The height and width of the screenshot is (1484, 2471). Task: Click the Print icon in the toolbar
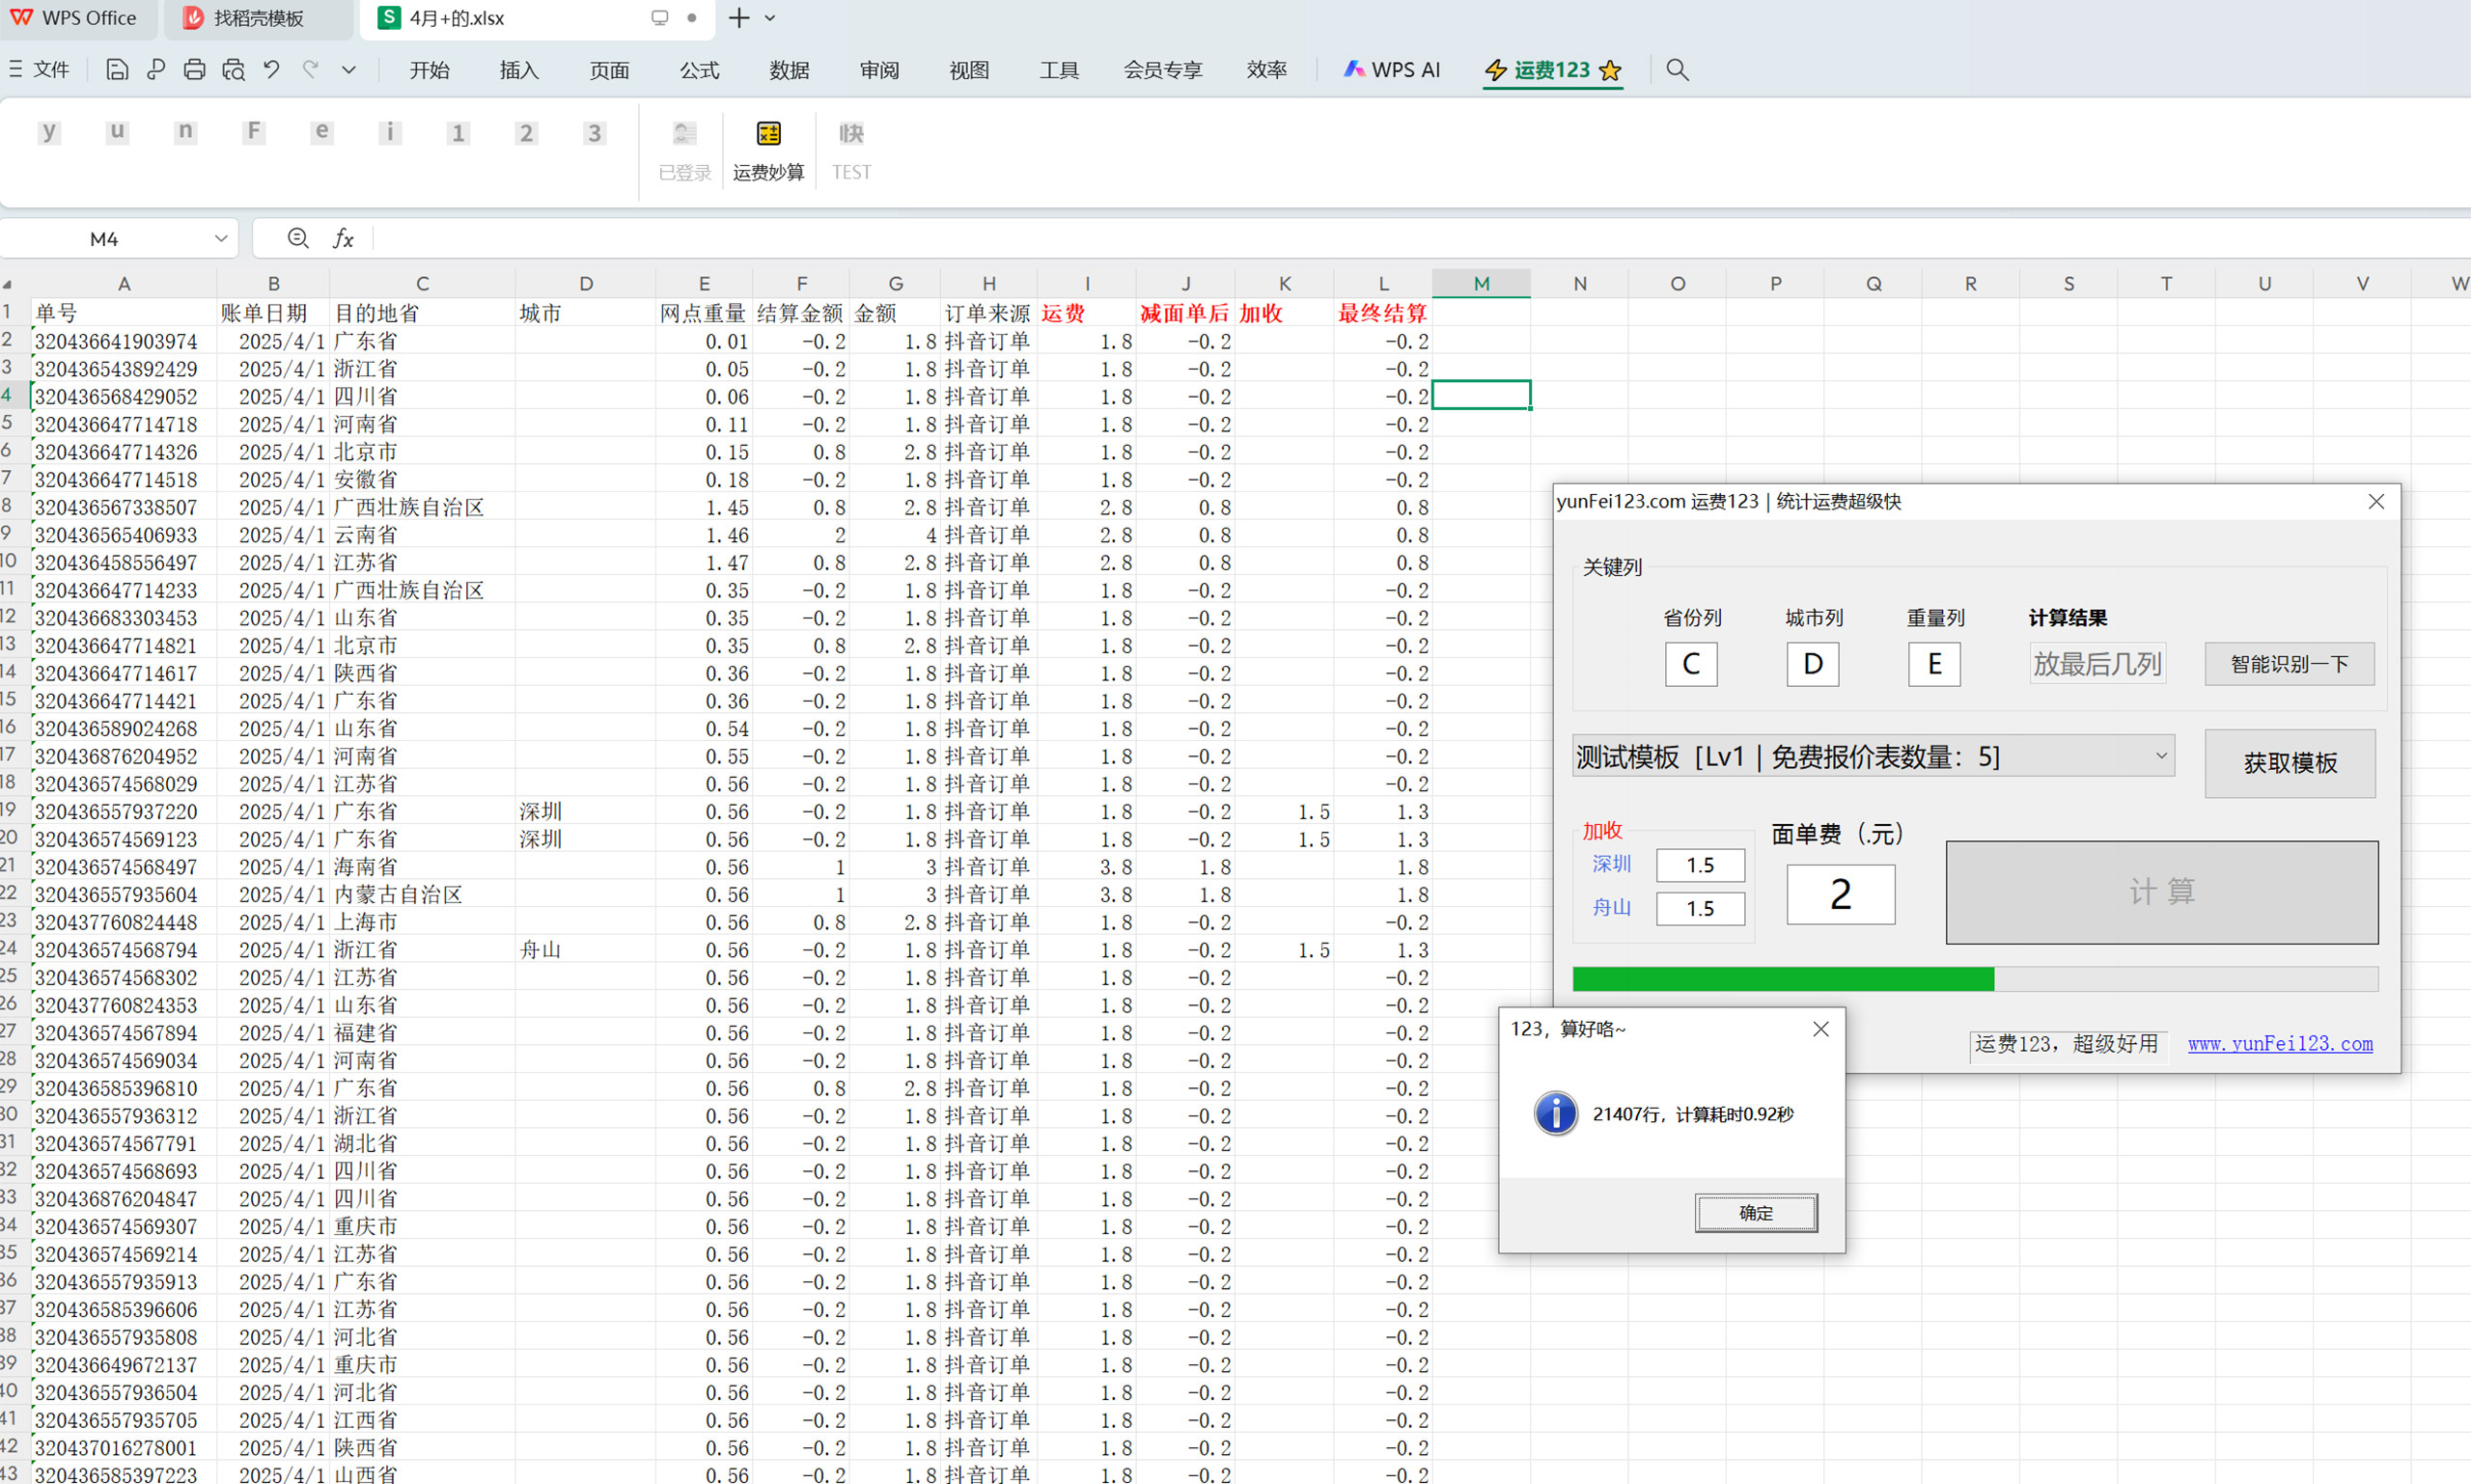(194, 70)
